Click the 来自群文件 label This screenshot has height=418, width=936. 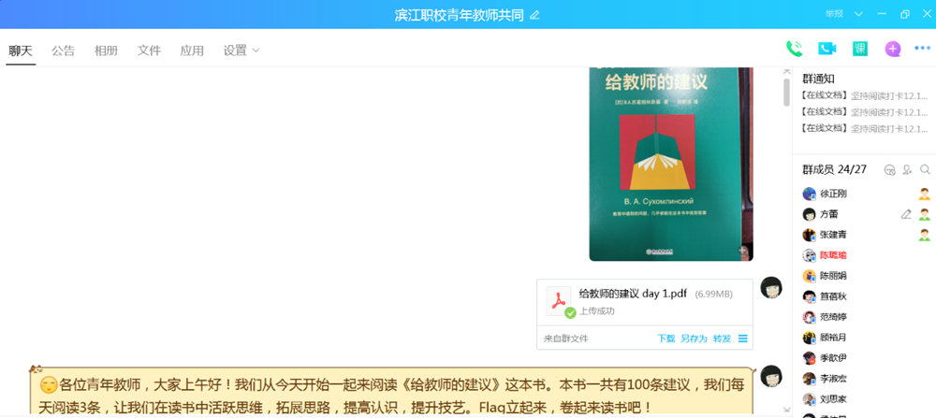pyautogui.click(x=566, y=339)
